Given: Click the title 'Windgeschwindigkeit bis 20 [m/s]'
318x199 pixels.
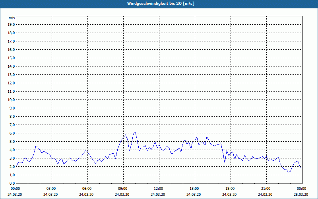Looking at the screenshot, I should click(161, 4).
